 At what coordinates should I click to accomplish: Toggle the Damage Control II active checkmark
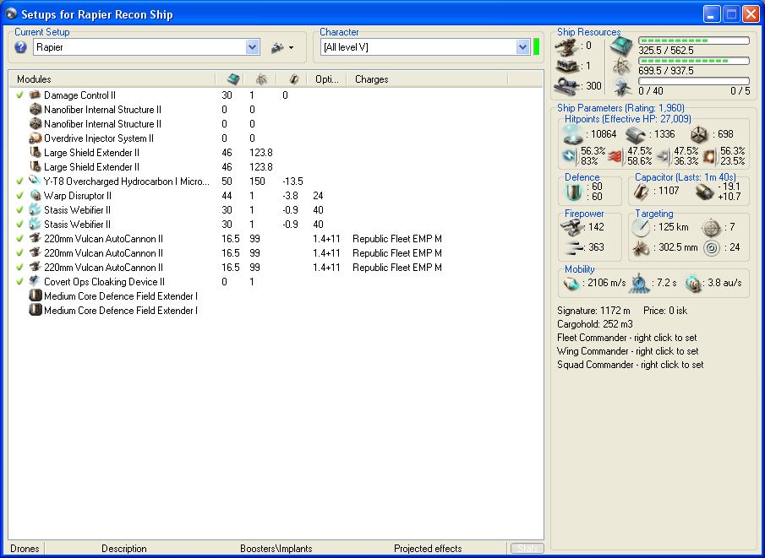19,95
